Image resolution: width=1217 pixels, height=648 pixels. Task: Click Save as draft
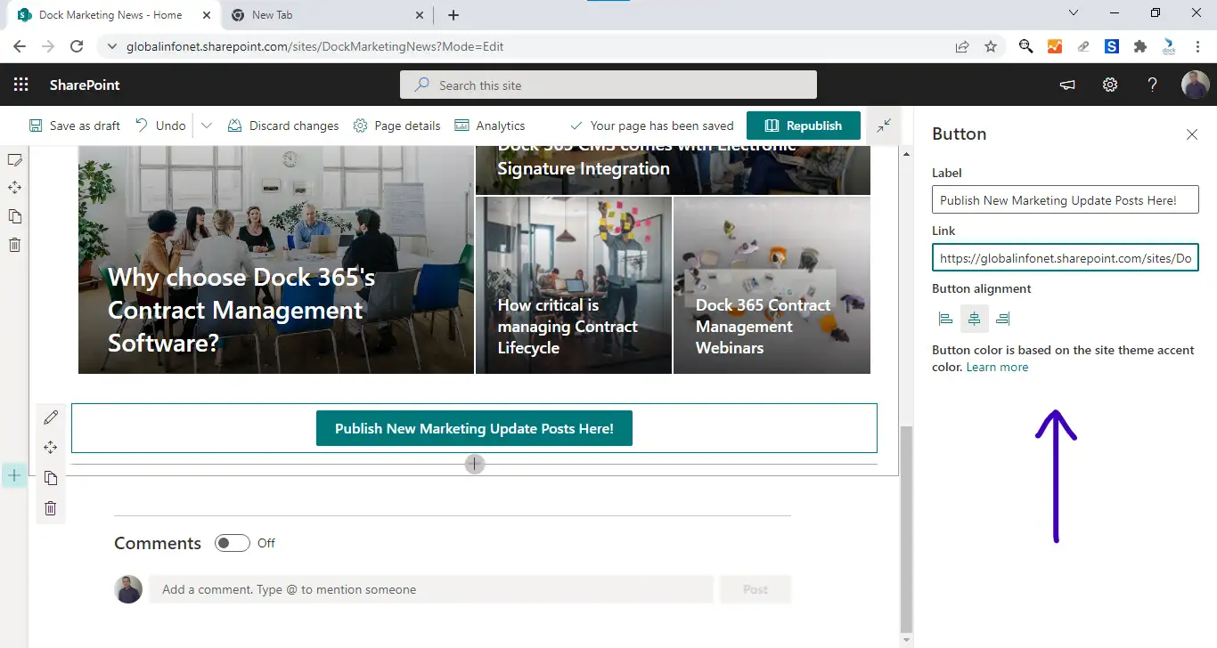(75, 126)
